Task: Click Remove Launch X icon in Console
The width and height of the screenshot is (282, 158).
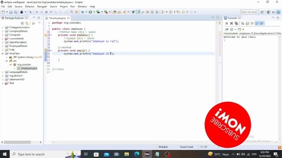Action: tap(231, 23)
